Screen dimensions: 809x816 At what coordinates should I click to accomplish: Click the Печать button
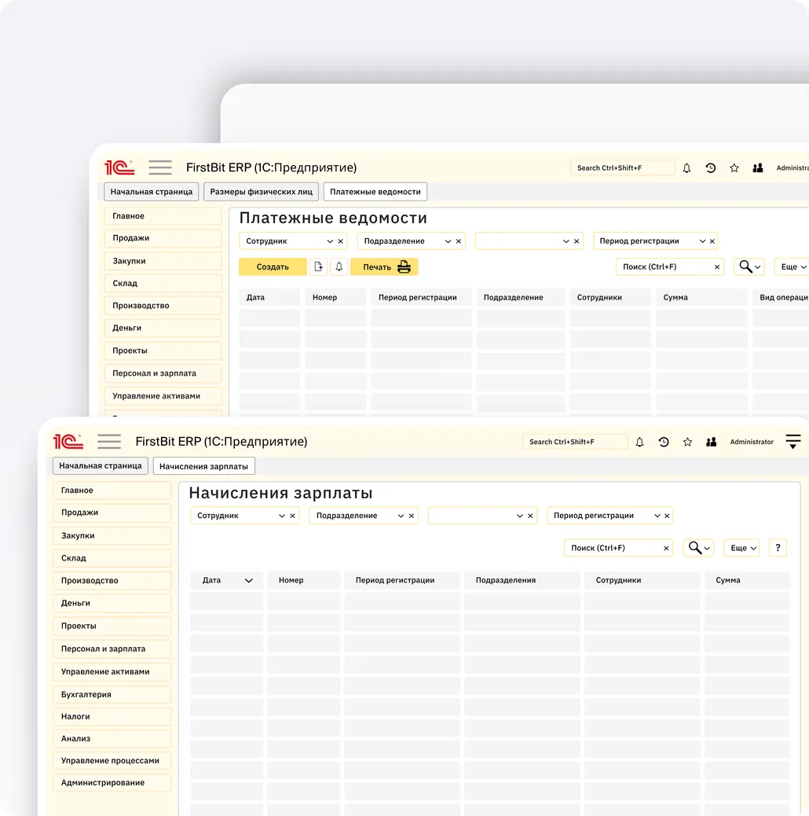384,267
